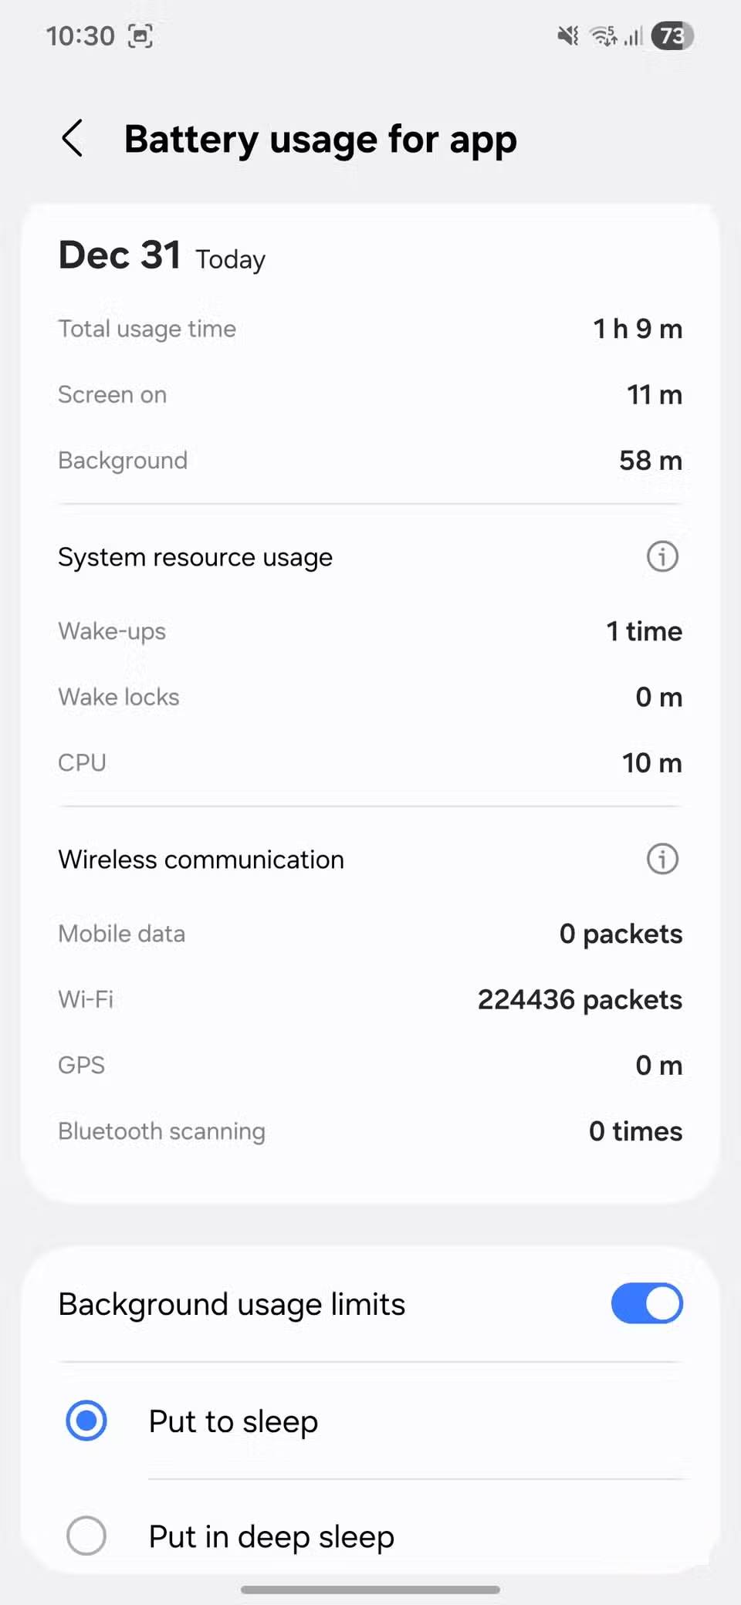The width and height of the screenshot is (741, 1605).
Task: Tap the Wi-Fi packets row
Action: click(370, 999)
